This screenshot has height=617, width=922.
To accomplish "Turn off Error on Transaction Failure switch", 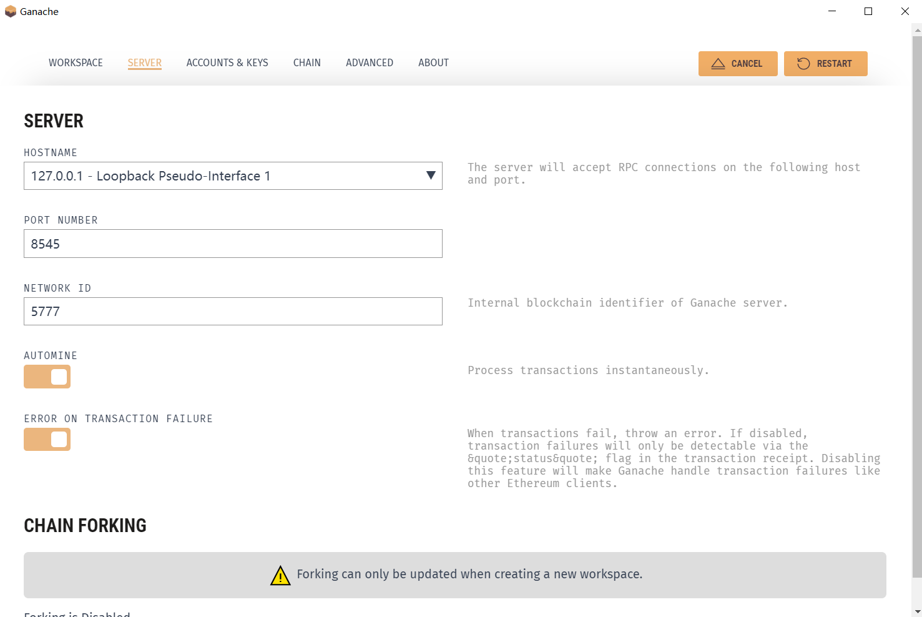I will 47,439.
